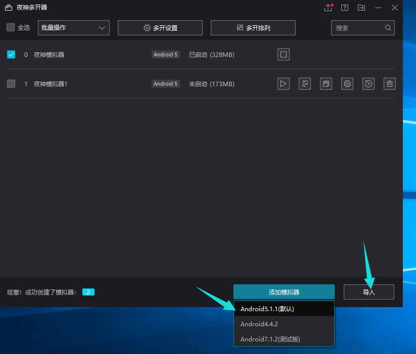Open settings gear for 夜神模拟器1
Image resolution: width=416 pixels, height=354 pixels.
pyautogui.click(x=347, y=84)
